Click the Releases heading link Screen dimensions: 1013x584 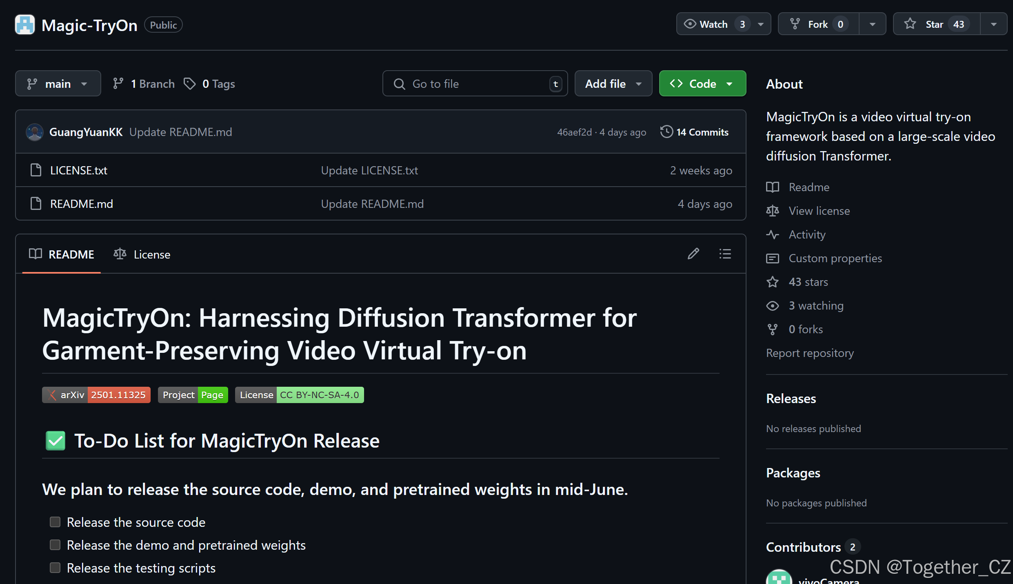point(791,399)
